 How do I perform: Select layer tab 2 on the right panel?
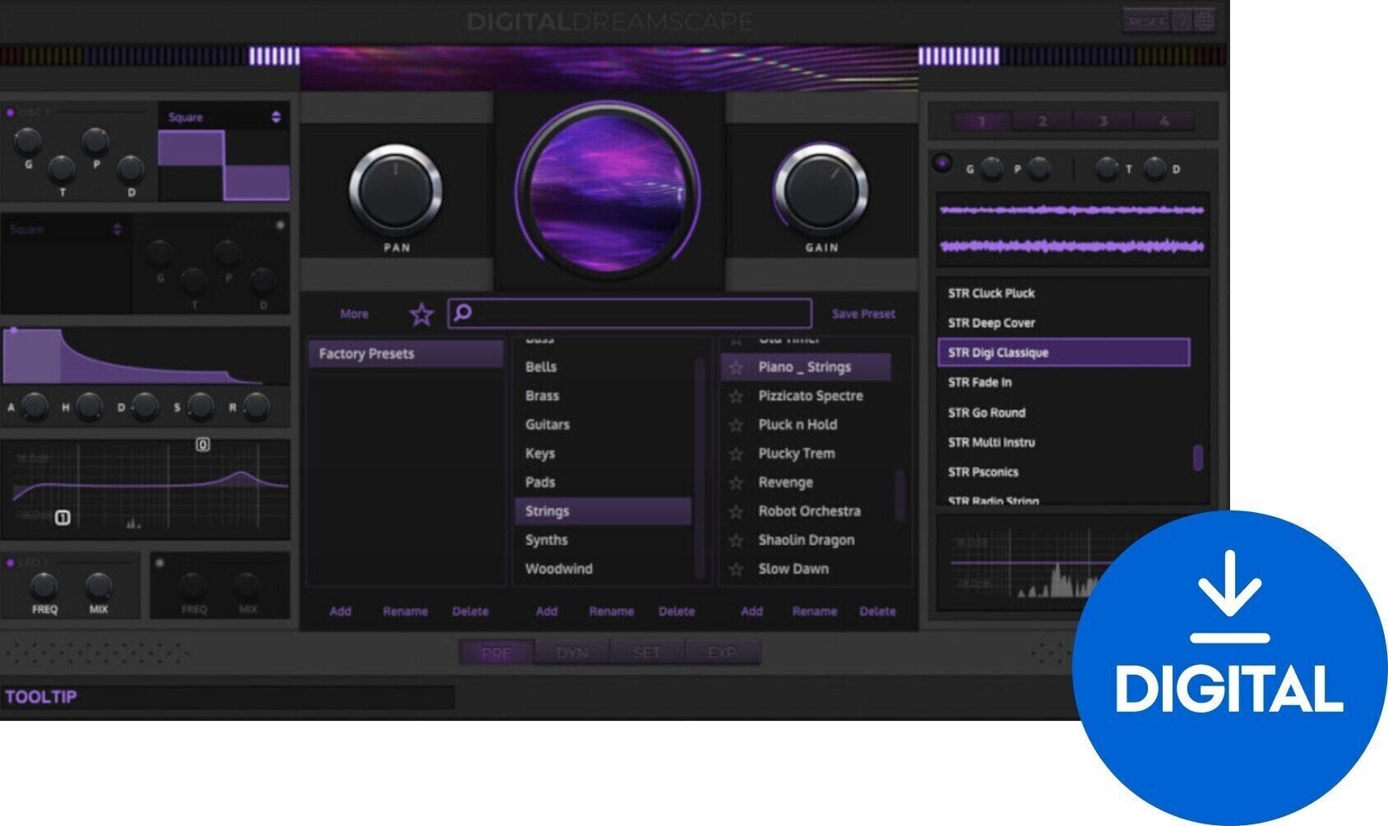tap(1042, 120)
